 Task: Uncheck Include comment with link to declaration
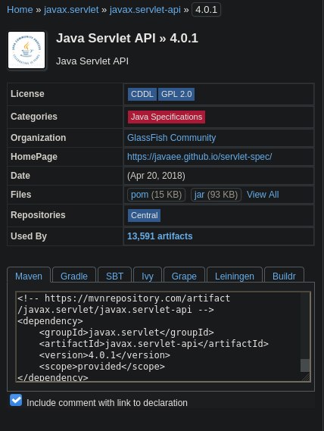(x=16, y=400)
